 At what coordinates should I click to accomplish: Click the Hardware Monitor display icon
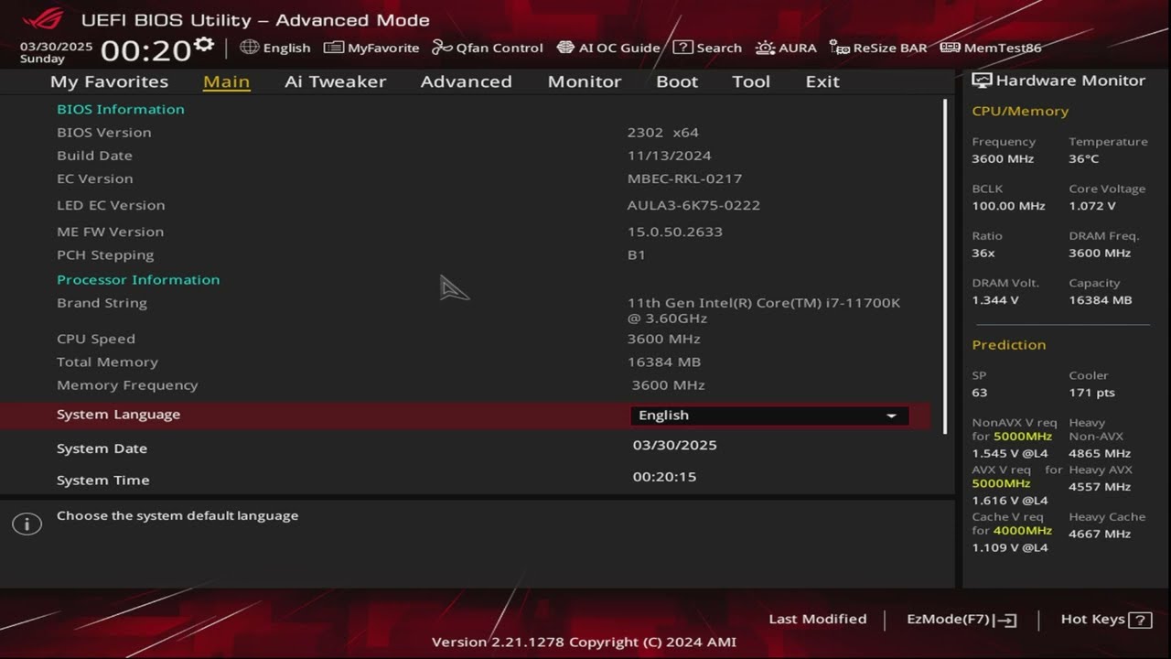point(982,81)
